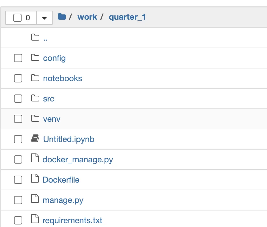Tick the checkbox for the src folder
The height and width of the screenshot is (227, 267).
click(18, 99)
